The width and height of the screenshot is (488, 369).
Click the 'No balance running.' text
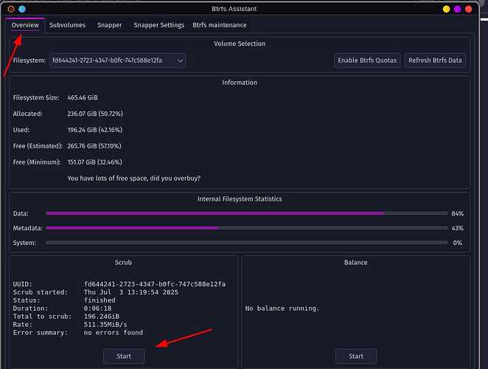click(x=282, y=308)
